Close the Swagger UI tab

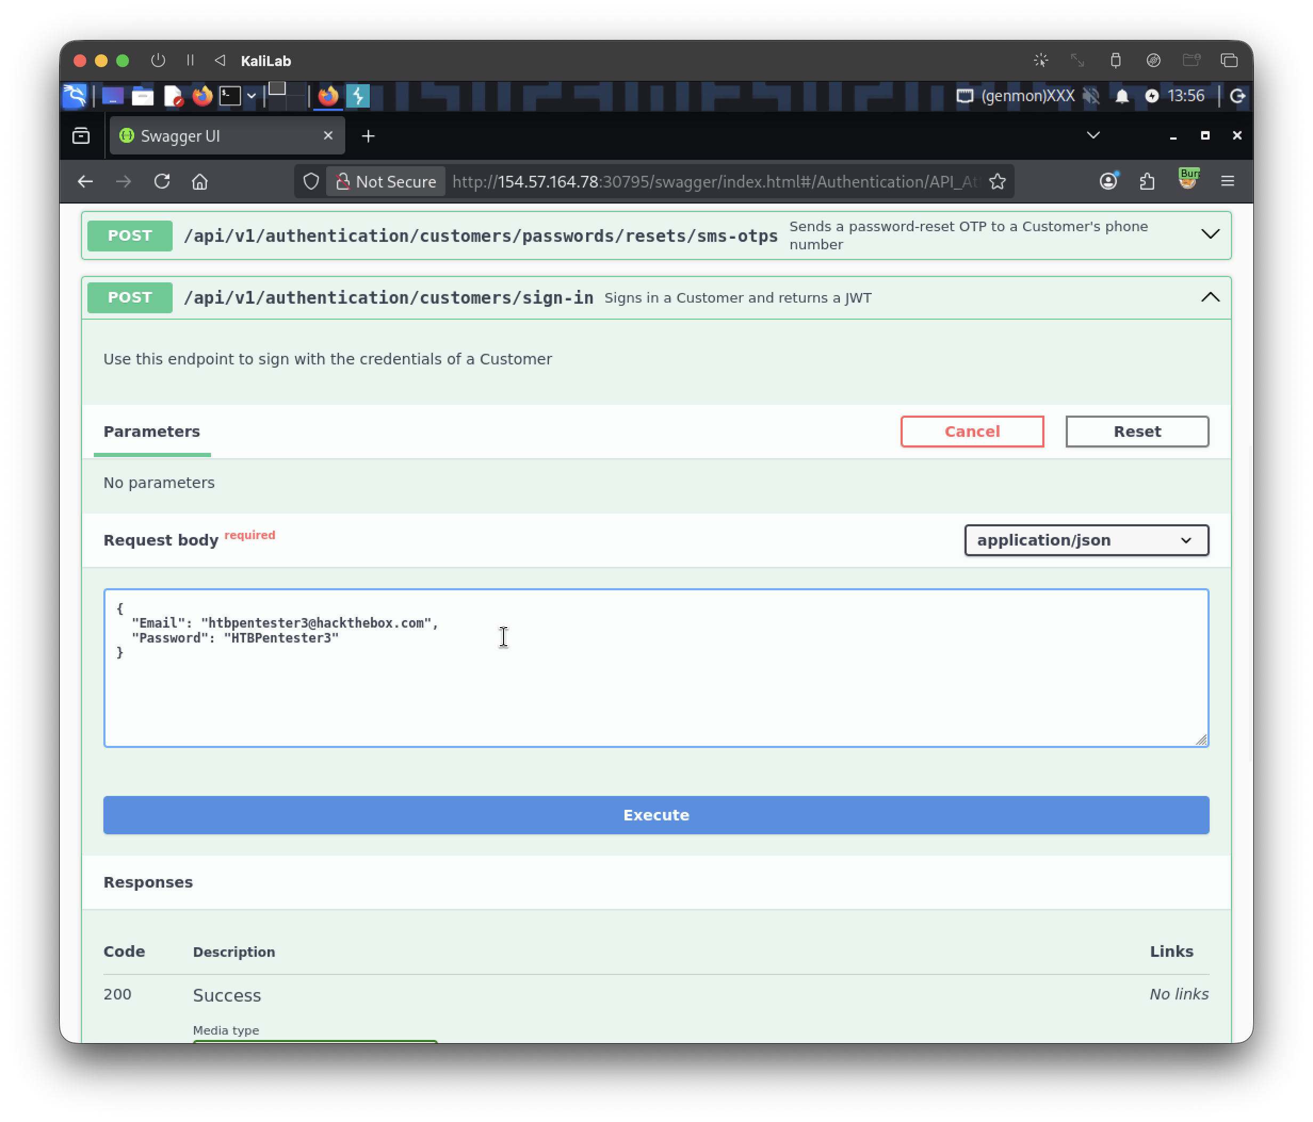tap(328, 135)
